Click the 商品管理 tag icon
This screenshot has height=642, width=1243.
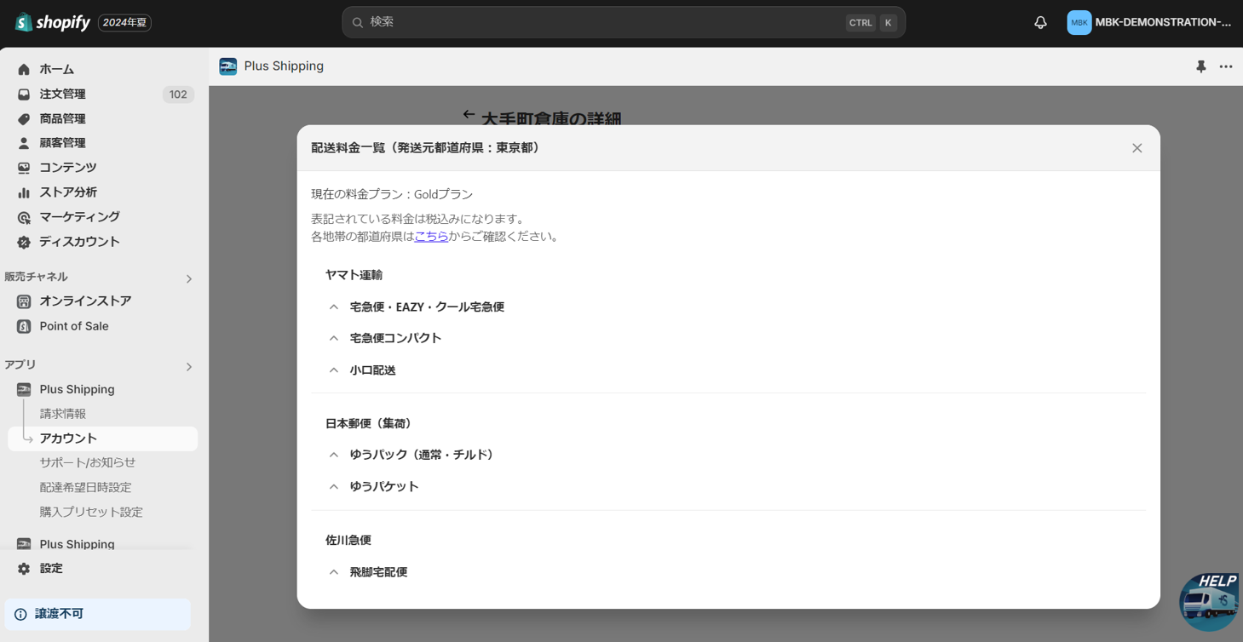tap(24, 118)
